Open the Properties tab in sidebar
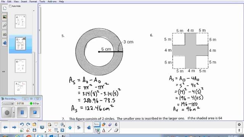The image size is (244, 137). coord(5,34)
